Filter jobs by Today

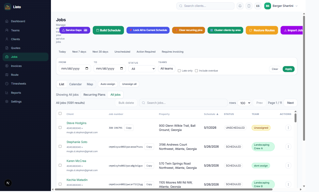tap(62, 52)
